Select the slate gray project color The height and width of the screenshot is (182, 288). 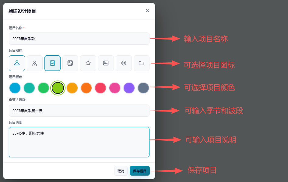143,88
